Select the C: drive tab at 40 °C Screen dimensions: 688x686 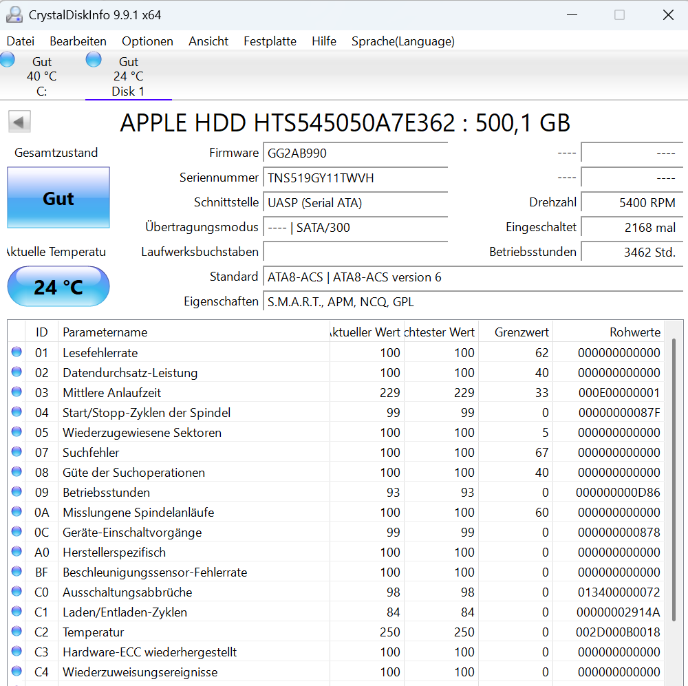point(42,76)
